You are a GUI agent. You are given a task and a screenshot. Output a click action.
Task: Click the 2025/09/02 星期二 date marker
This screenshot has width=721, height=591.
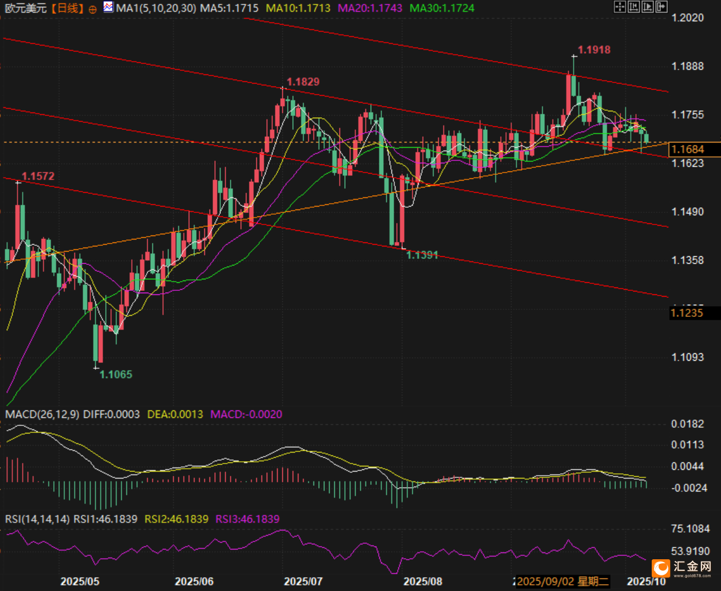click(563, 581)
